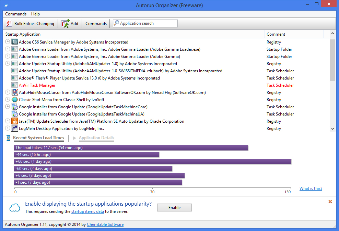Click the Commands button in the toolbar
The width and height of the screenshot is (339, 231).
(96, 24)
